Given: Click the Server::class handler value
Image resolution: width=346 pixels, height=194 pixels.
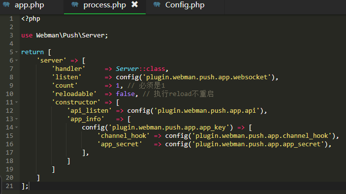Looking at the screenshot, I should [140, 69].
